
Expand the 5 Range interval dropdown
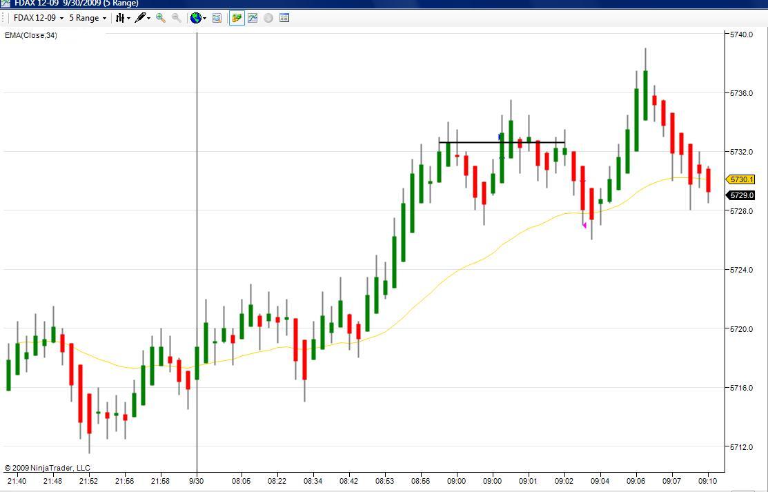click(x=88, y=18)
